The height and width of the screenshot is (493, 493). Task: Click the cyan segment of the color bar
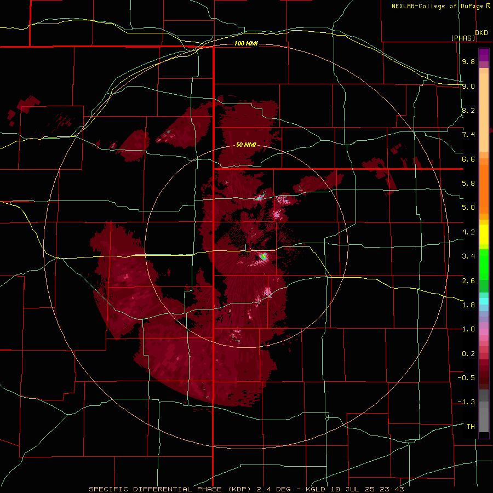pos(484,301)
